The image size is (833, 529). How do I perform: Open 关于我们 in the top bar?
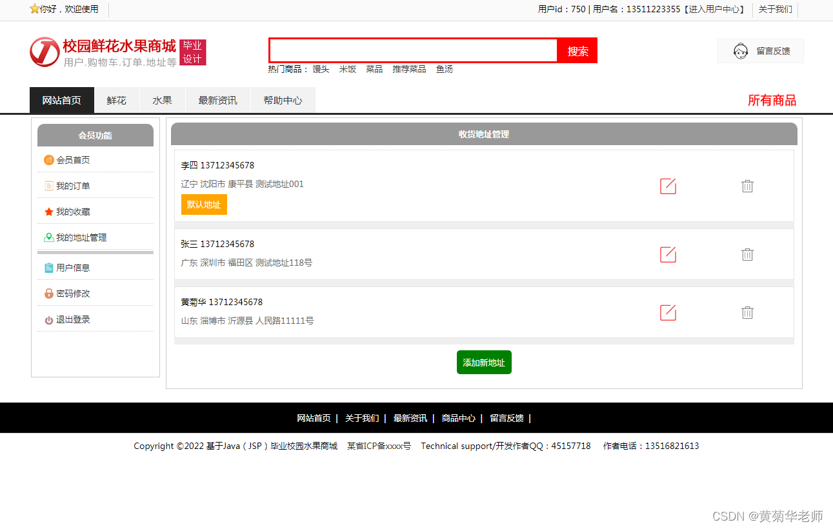[x=775, y=9]
